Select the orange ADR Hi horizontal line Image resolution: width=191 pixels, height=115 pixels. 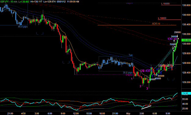(x=137, y=25)
